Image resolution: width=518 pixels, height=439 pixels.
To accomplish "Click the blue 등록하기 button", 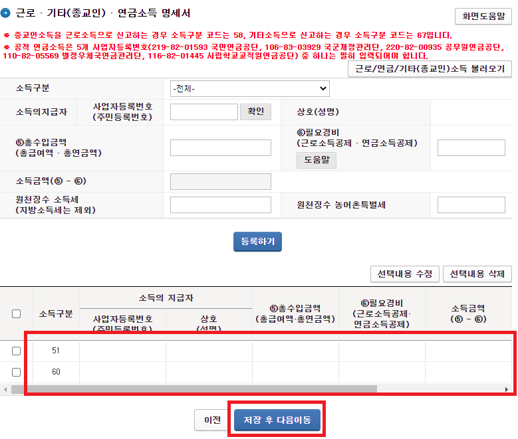I will click(x=258, y=242).
